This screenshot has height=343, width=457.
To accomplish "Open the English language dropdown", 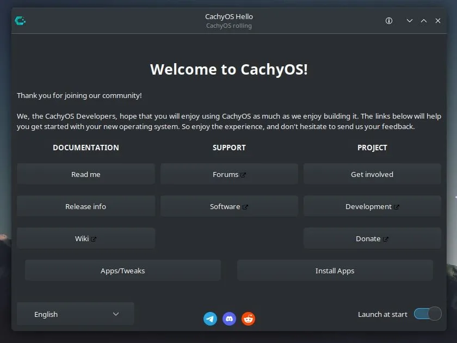I will [x=75, y=314].
